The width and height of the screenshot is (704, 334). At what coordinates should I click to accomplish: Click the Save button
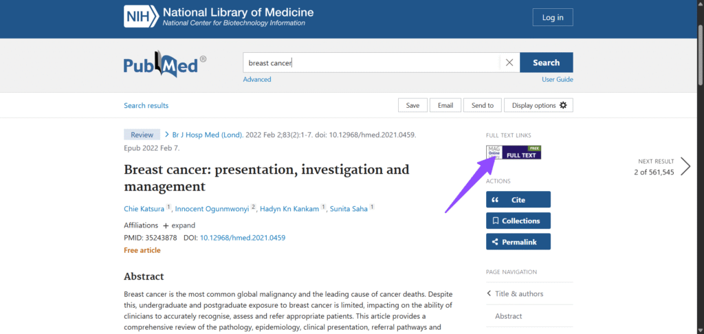click(x=412, y=105)
